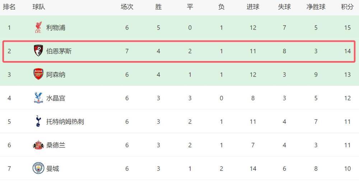Click the Sunderland club crest icon
Image resolution: width=359 pixels, height=183 pixels.
(38, 145)
